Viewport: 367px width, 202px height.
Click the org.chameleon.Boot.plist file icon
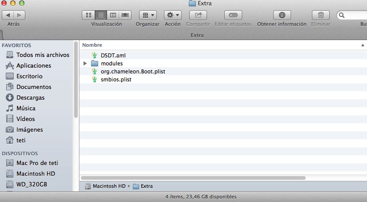tap(95, 71)
